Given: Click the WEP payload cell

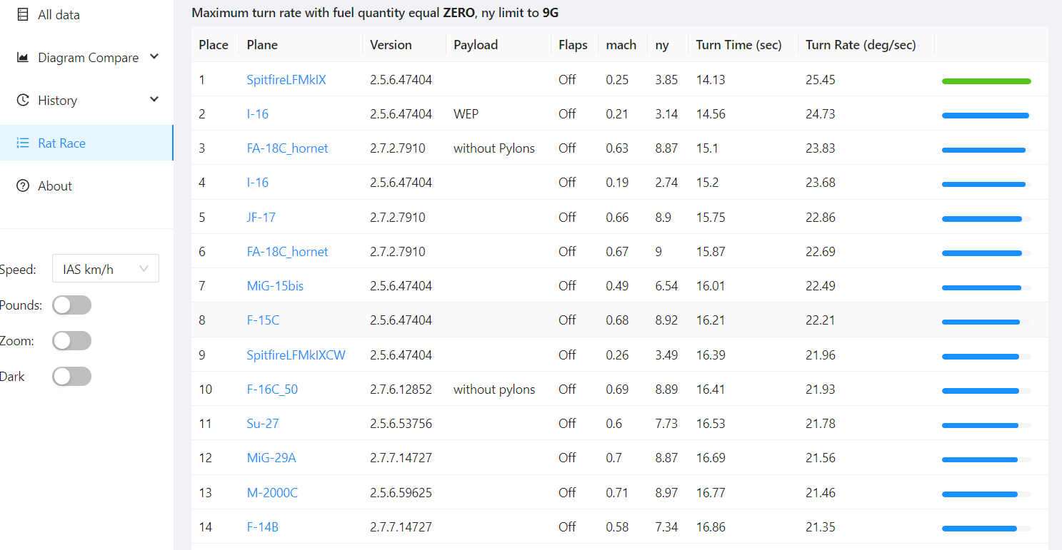Looking at the screenshot, I should [466, 114].
